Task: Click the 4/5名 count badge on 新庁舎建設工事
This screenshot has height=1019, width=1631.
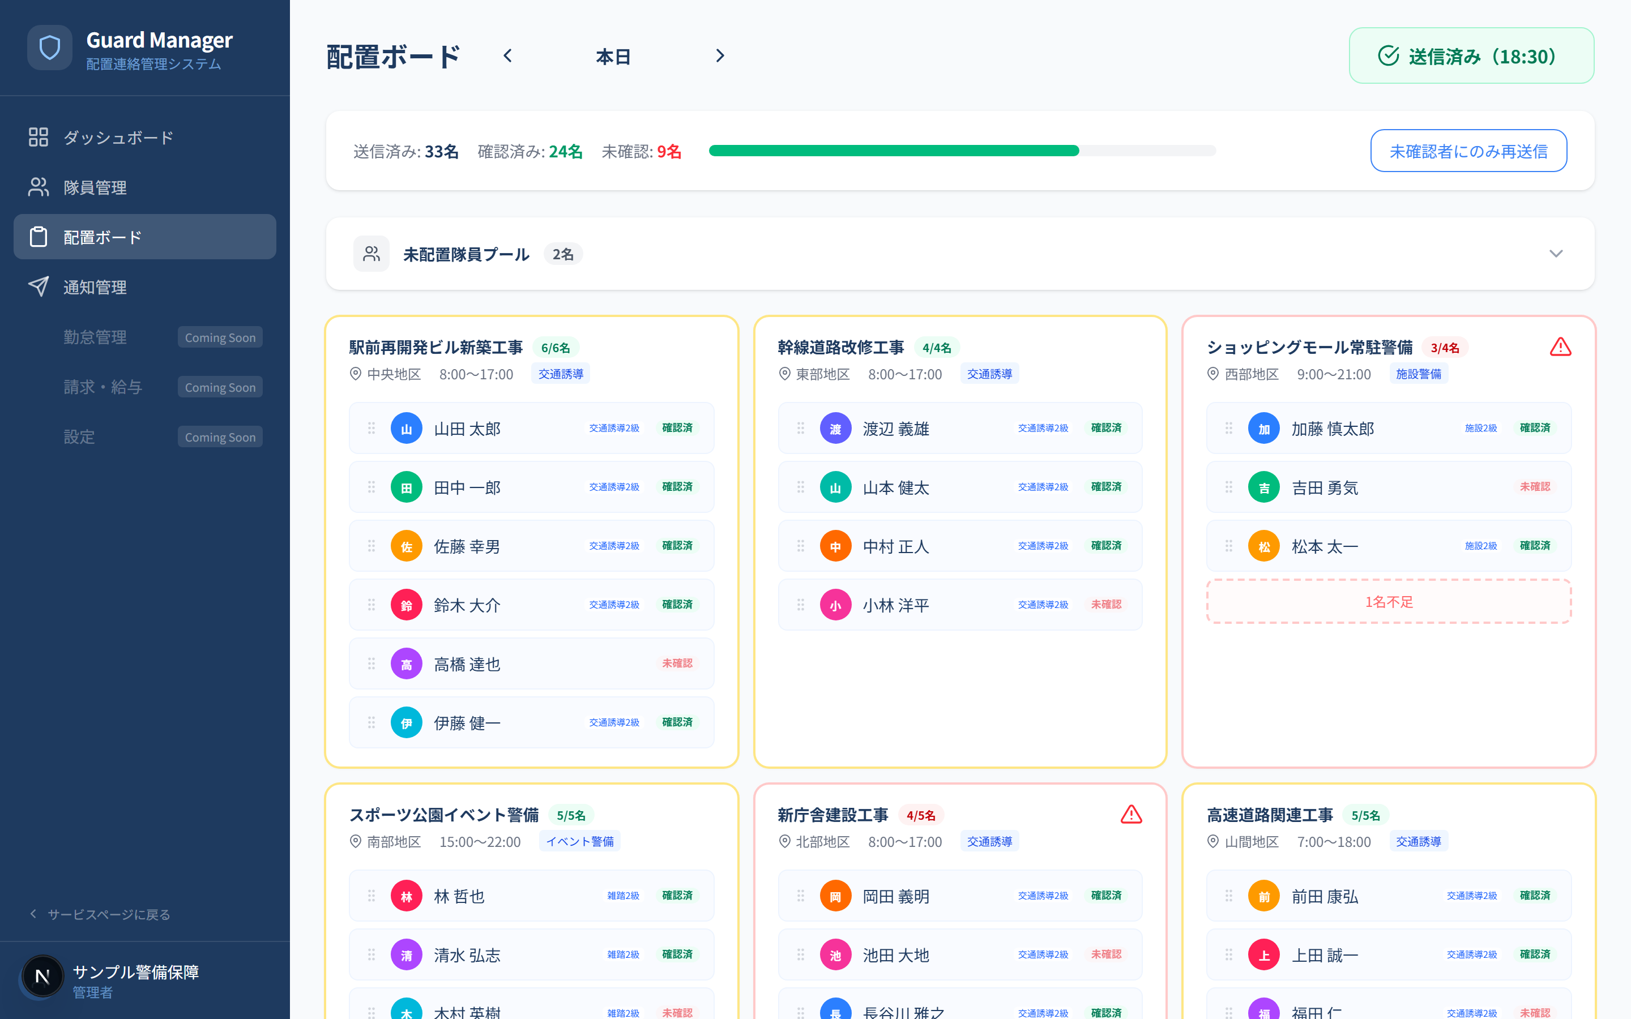Action: pyautogui.click(x=921, y=815)
